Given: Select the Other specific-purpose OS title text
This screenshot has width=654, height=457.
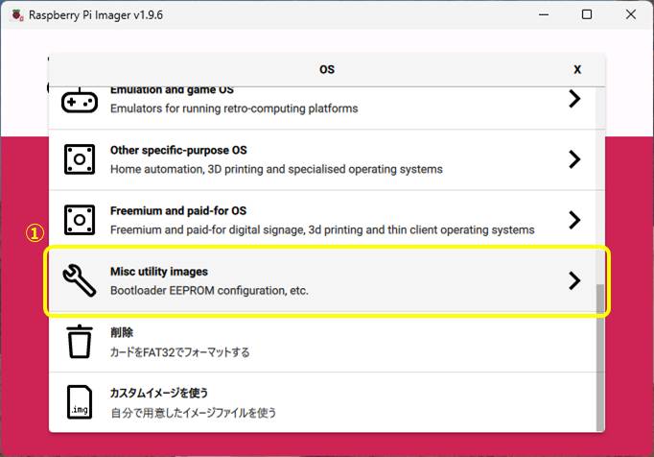Looking at the screenshot, I should [x=178, y=151].
